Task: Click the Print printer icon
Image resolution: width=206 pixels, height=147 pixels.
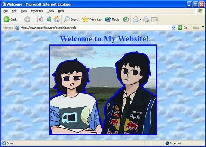Action: tap(146, 19)
